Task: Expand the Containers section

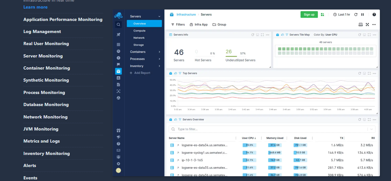Action: click(159, 52)
